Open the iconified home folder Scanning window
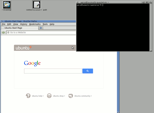This screenshot has height=113, width=154. tap(7, 5)
